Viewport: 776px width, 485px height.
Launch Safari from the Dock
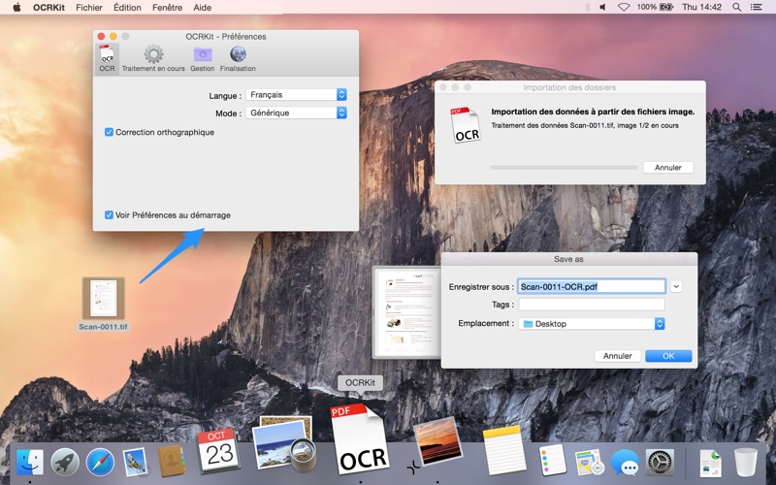(x=100, y=463)
